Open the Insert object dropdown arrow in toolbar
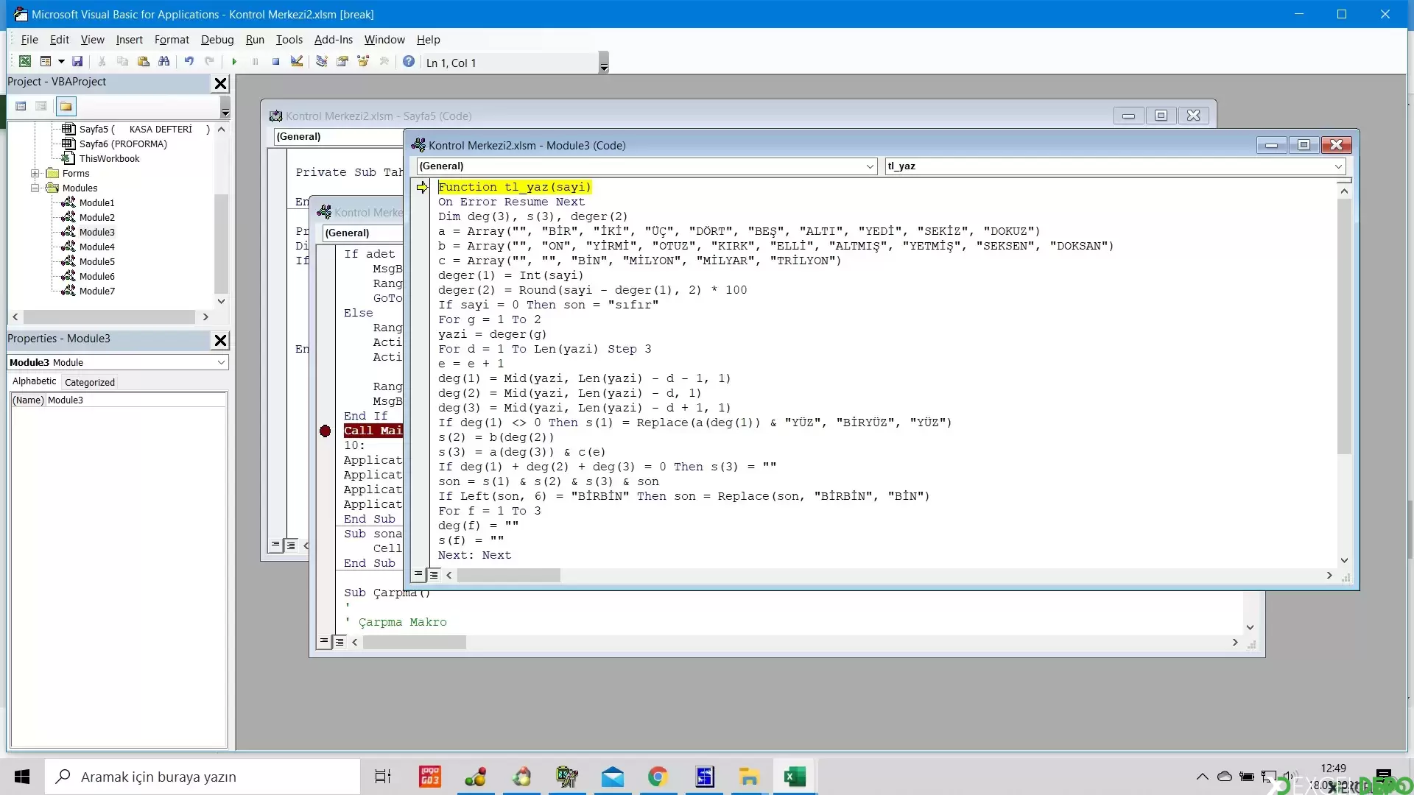 click(61, 62)
